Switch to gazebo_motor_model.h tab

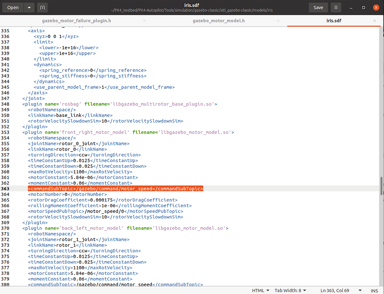coord(219,21)
